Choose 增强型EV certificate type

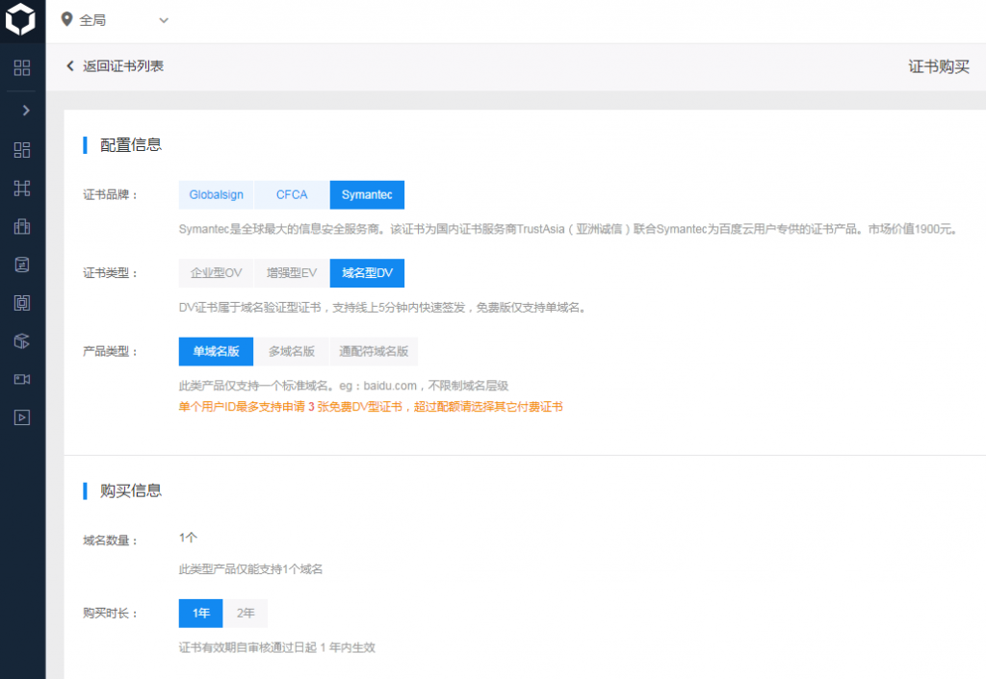pyautogui.click(x=292, y=273)
